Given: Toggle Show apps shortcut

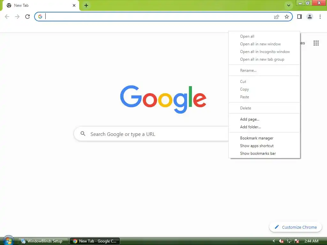Looking at the screenshot, I should pyautogui.click(x=264, y=146).
